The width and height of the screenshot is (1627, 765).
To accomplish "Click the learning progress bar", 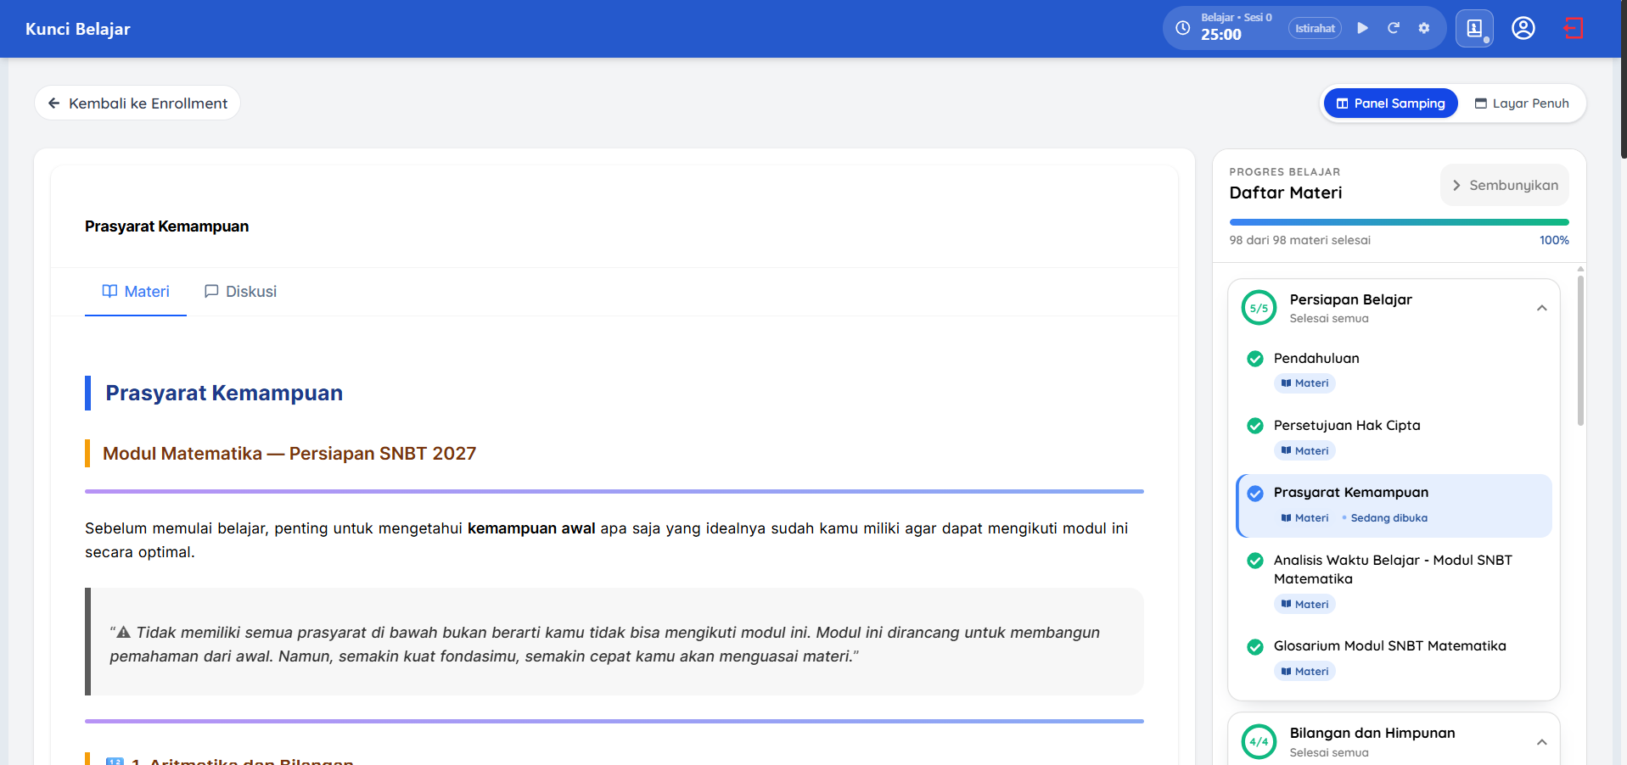I will pos(1399,222).
